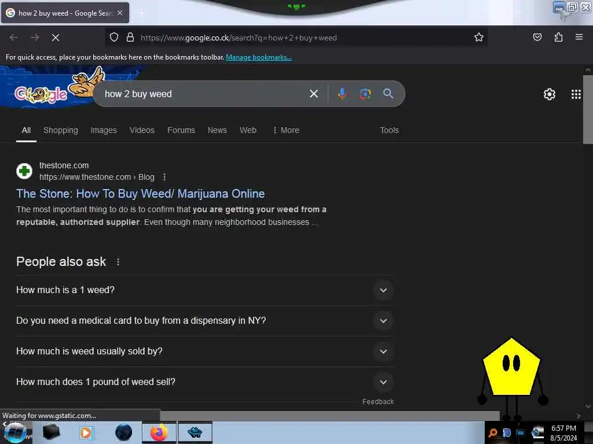Open the dark globe taskbar icon

click(124, 432)
